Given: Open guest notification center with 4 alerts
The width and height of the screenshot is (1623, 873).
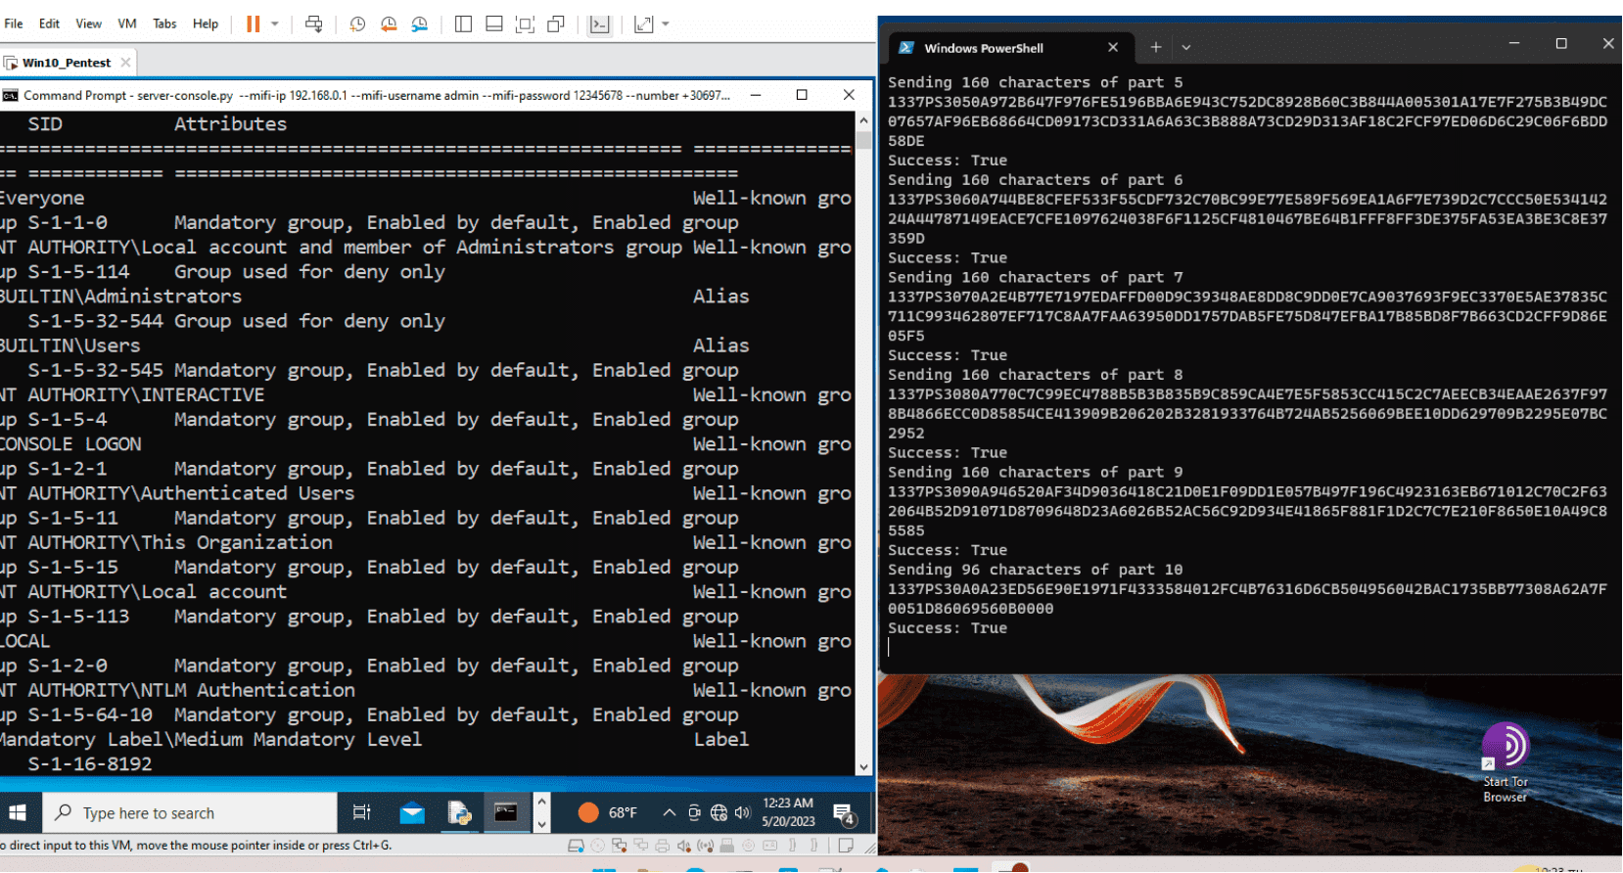Looking at the screenshot, I should pyautogui.click(x=844, y=813).
